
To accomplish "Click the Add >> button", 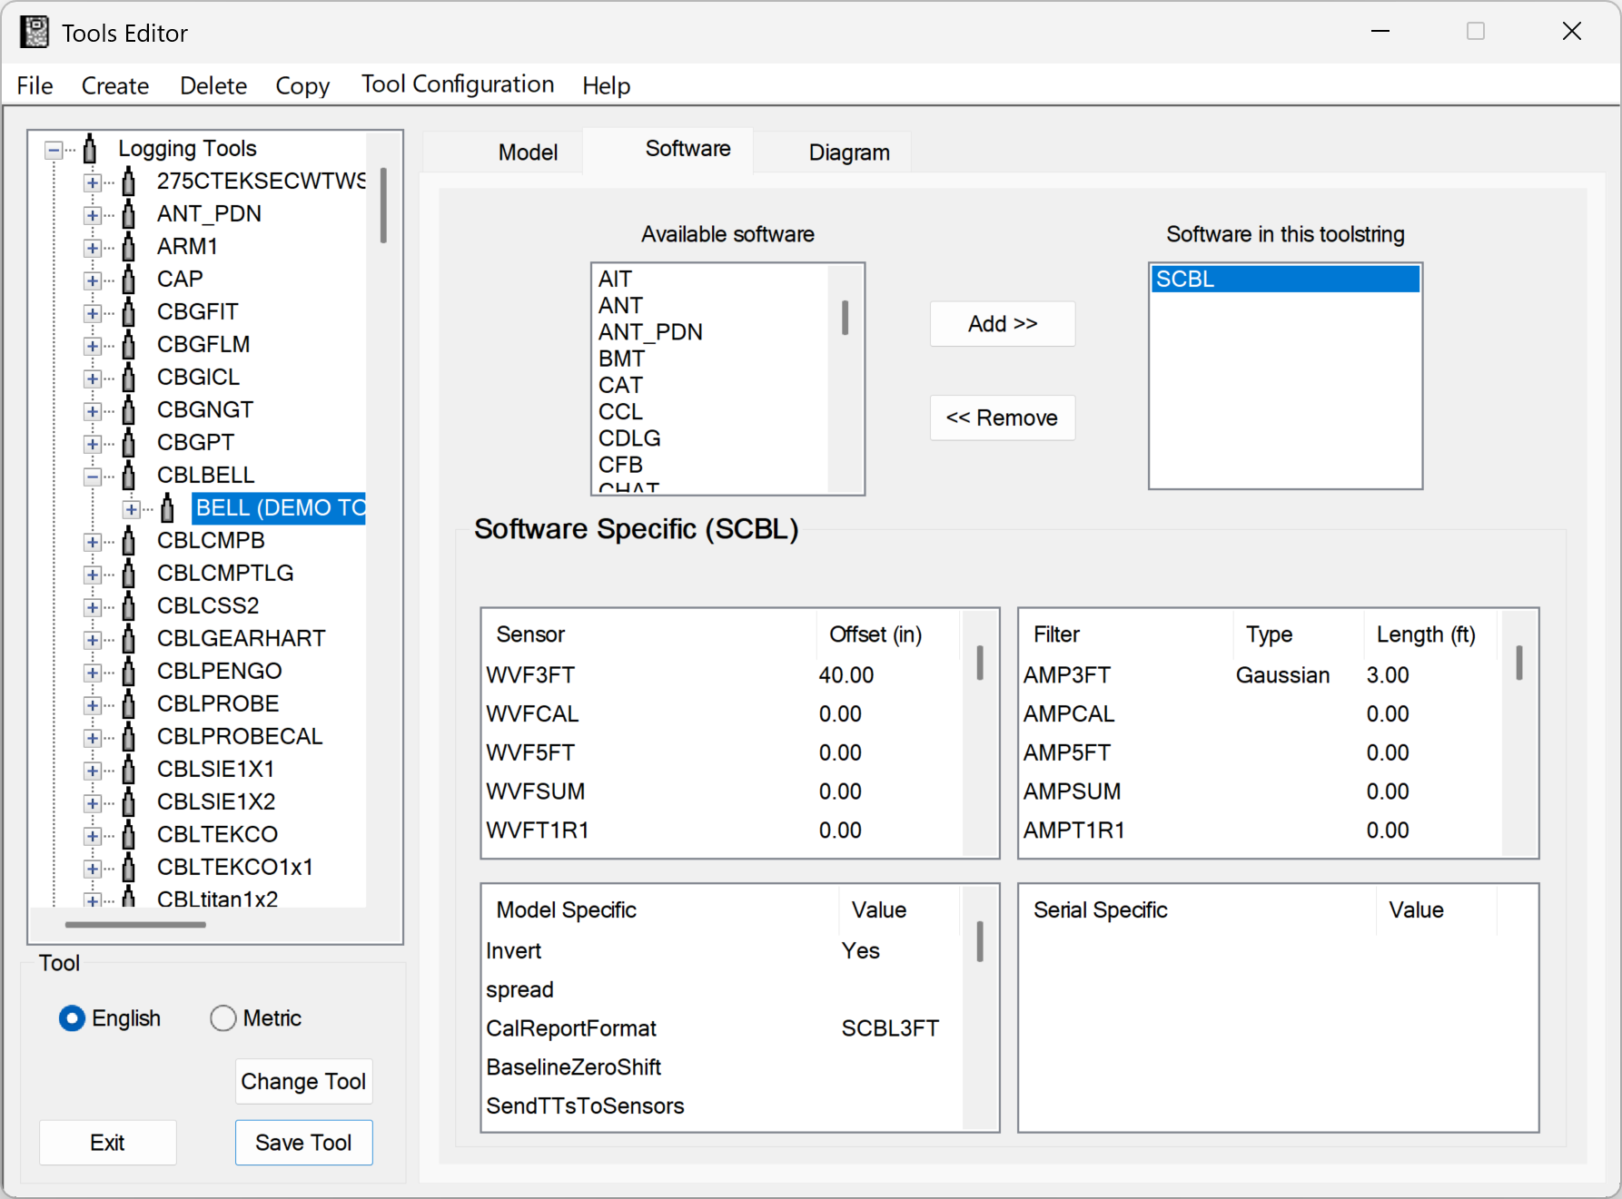I will coord(1002,324).
